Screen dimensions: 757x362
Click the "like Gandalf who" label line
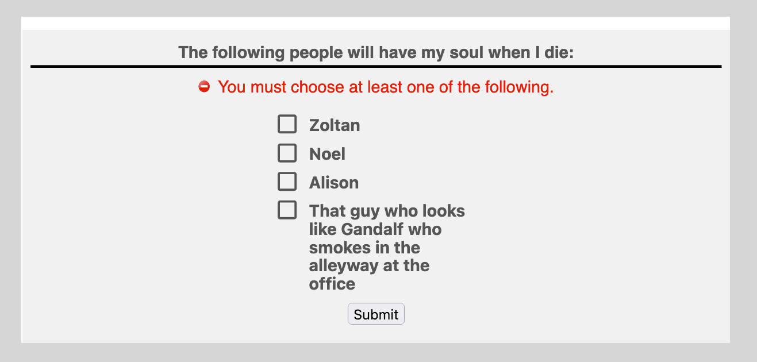375,229
